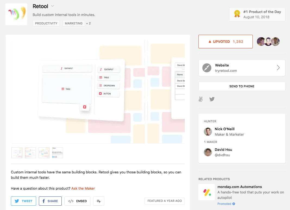This screenshot has height=210, width=290.
Task: Show the +2 additional topics
Action: [x=88, y=23]
